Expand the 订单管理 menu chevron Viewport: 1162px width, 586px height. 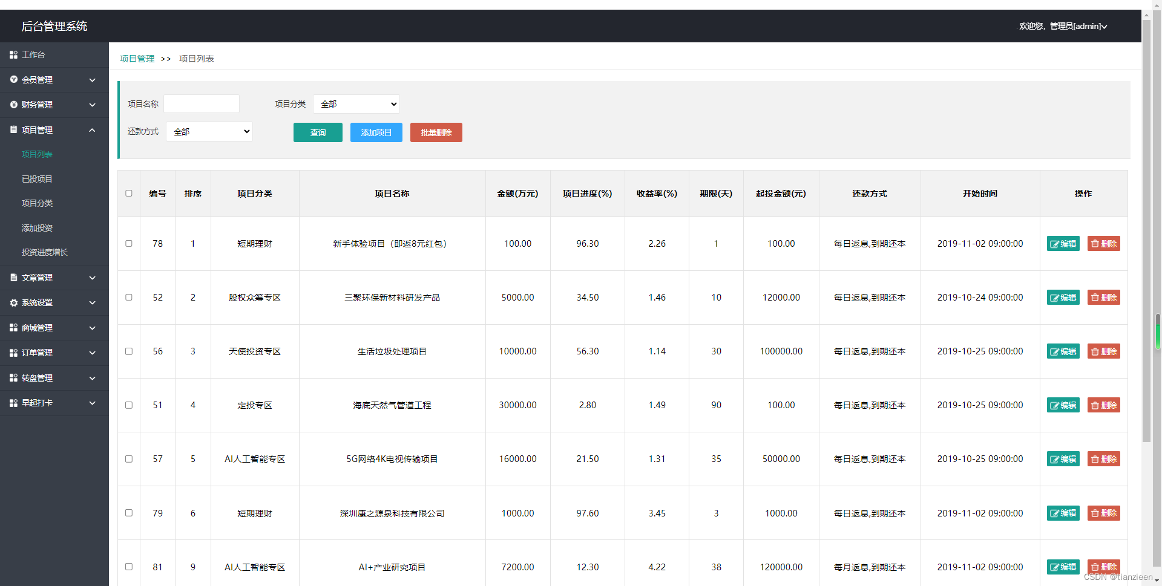(x=93, y=353)
